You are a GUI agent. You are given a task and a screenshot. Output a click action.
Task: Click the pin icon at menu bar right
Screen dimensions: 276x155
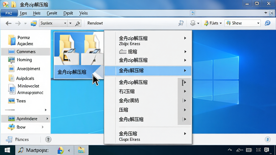click(266, 13)
